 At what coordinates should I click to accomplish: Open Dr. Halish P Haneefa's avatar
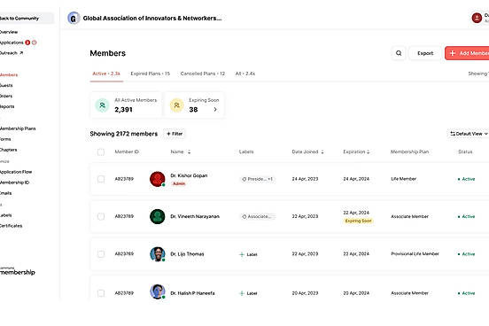coord(158,291)
